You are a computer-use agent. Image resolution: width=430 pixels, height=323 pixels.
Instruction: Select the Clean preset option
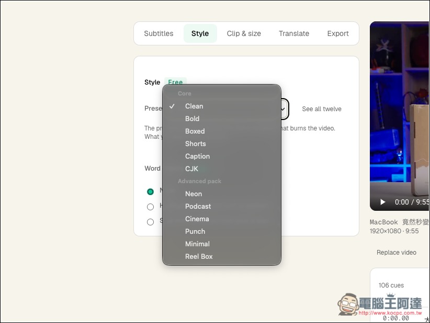coord(222,106)
